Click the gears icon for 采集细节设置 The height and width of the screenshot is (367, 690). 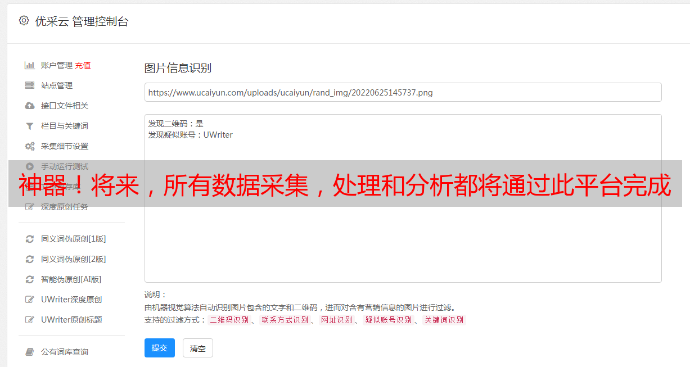coord(30,146)
